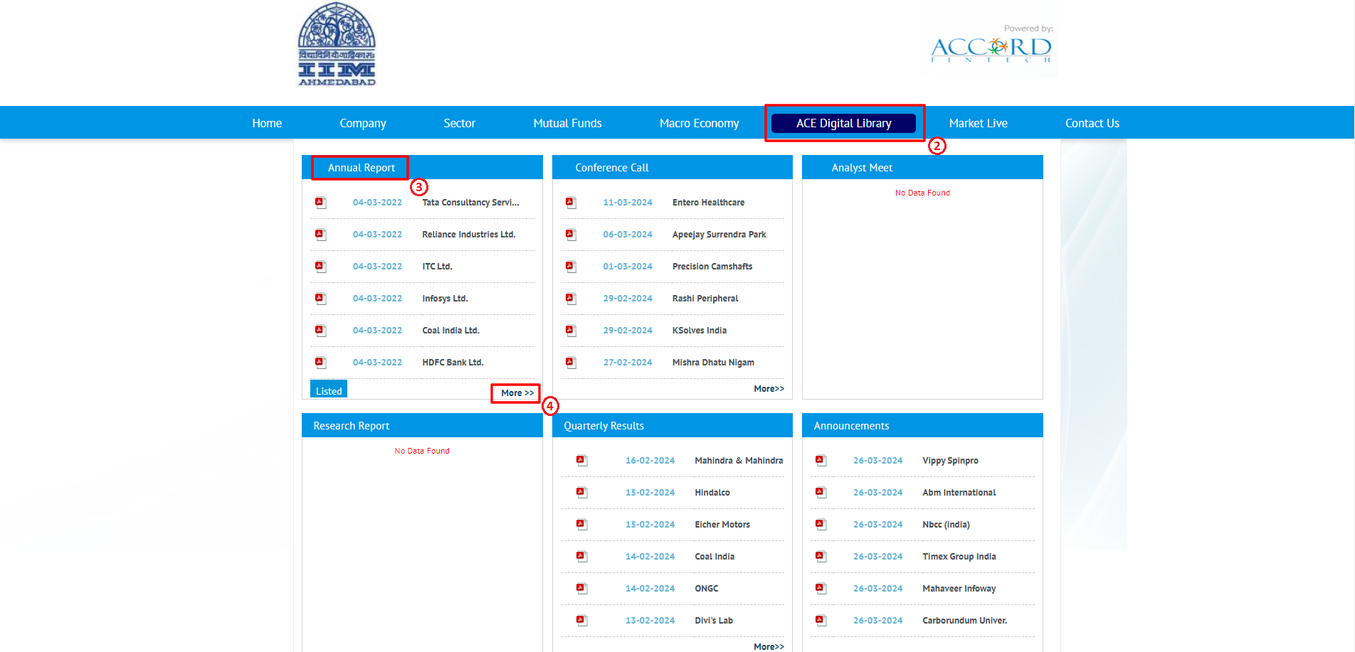
Task: Open Entero Healthcare conference call link
Action: point(709,203)
